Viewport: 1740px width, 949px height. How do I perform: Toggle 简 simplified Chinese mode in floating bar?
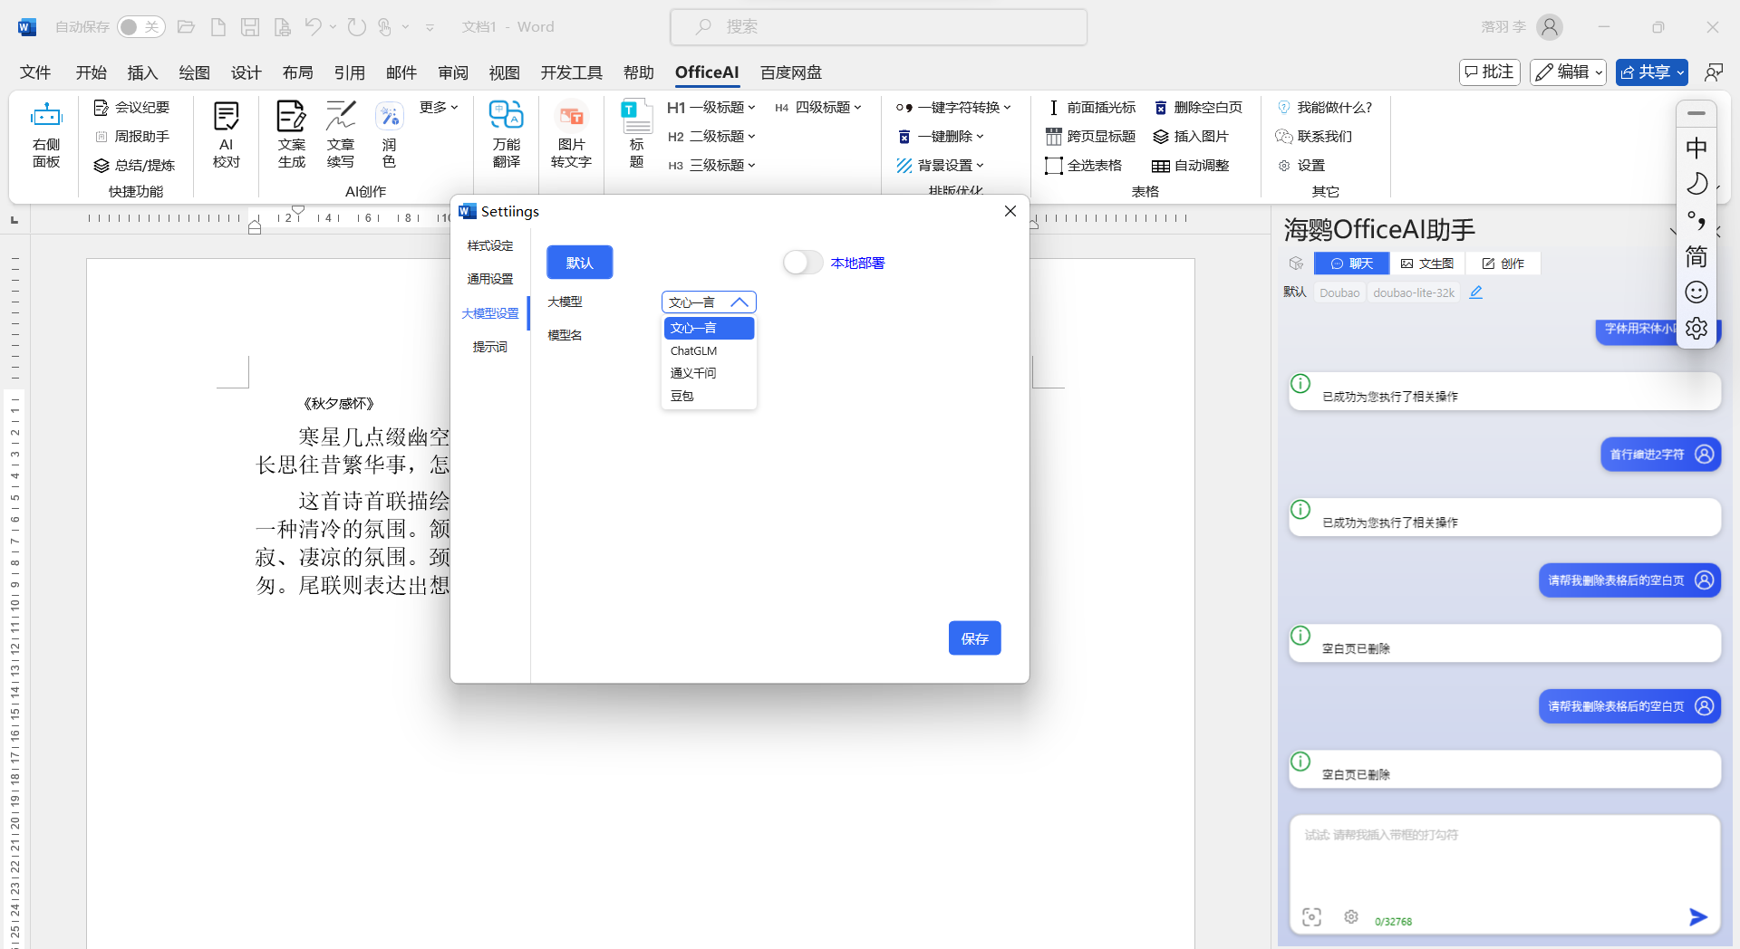tap(1696, 257)
